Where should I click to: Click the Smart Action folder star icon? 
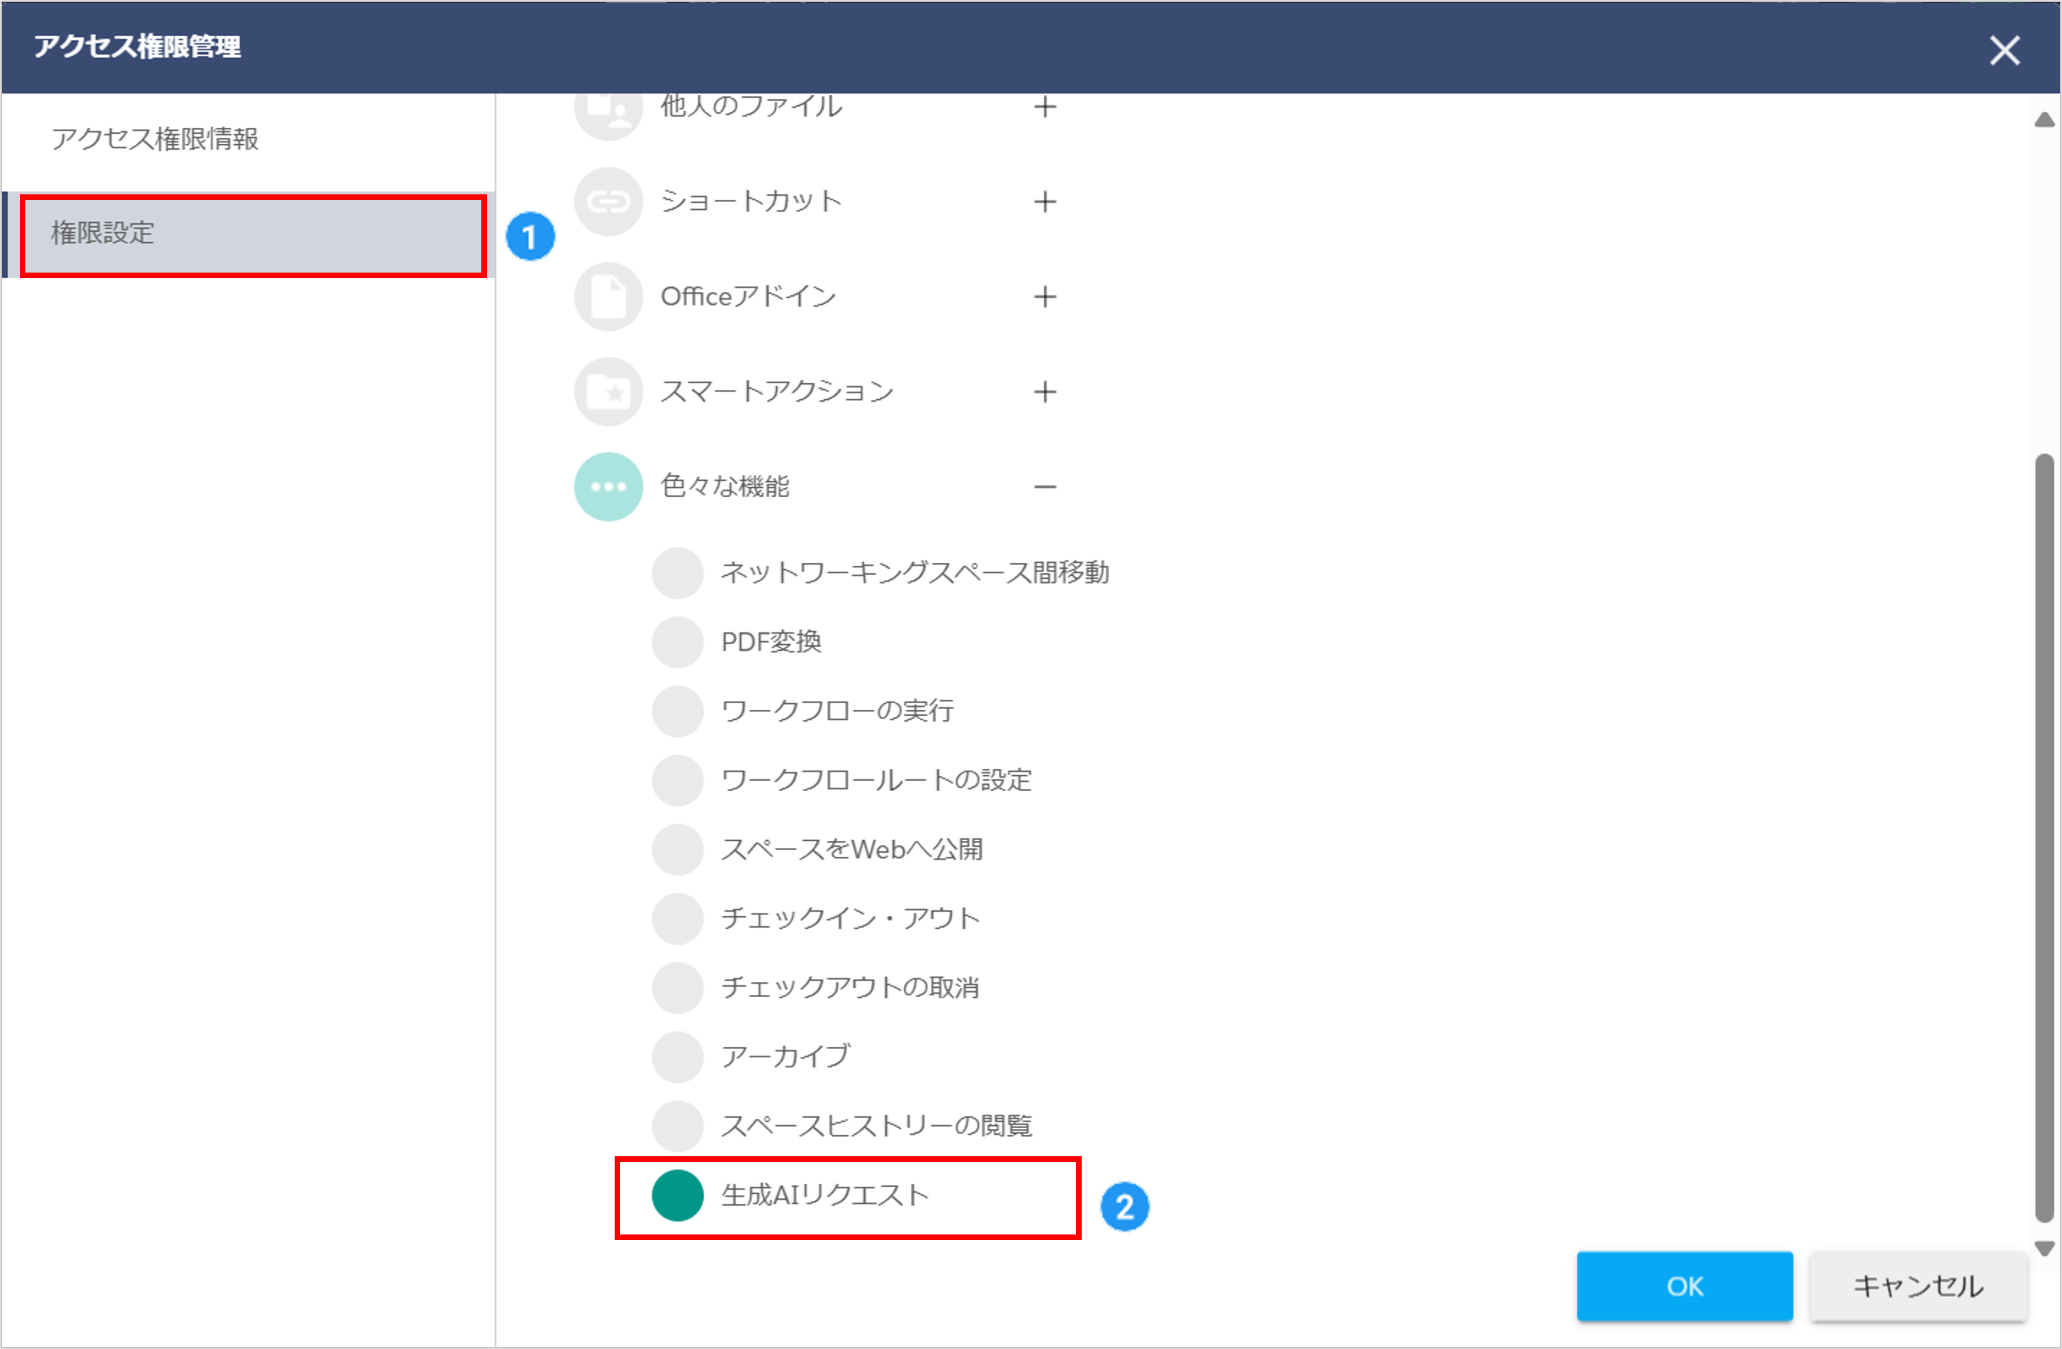click(x=608, y=391)
